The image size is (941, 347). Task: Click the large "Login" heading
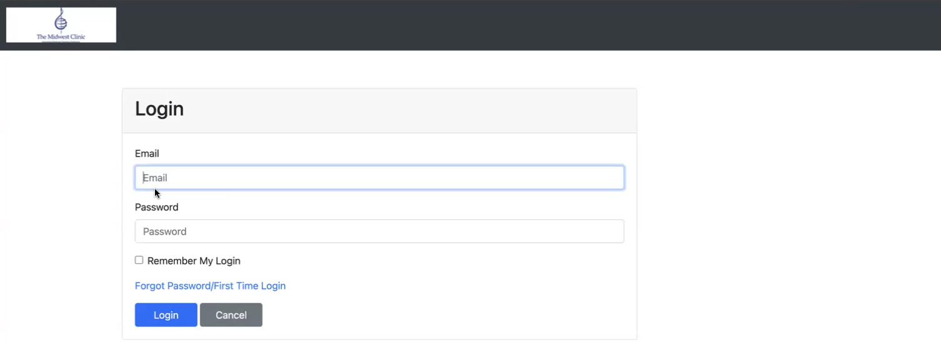[159, 109]
